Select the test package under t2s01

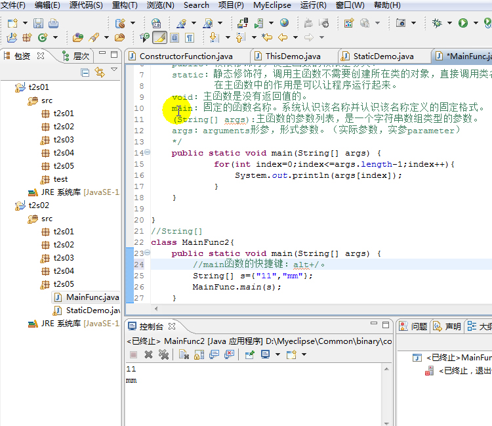(54, 179)
